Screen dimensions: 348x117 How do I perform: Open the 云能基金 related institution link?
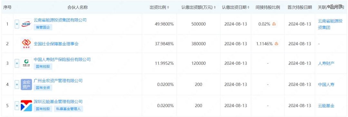326,106
